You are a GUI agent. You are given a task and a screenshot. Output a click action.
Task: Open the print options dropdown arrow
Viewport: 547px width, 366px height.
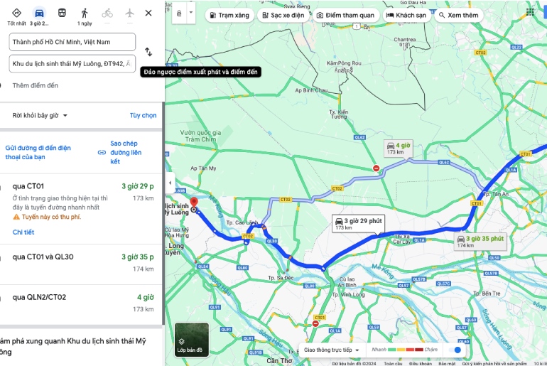click(x=190, y=14)
